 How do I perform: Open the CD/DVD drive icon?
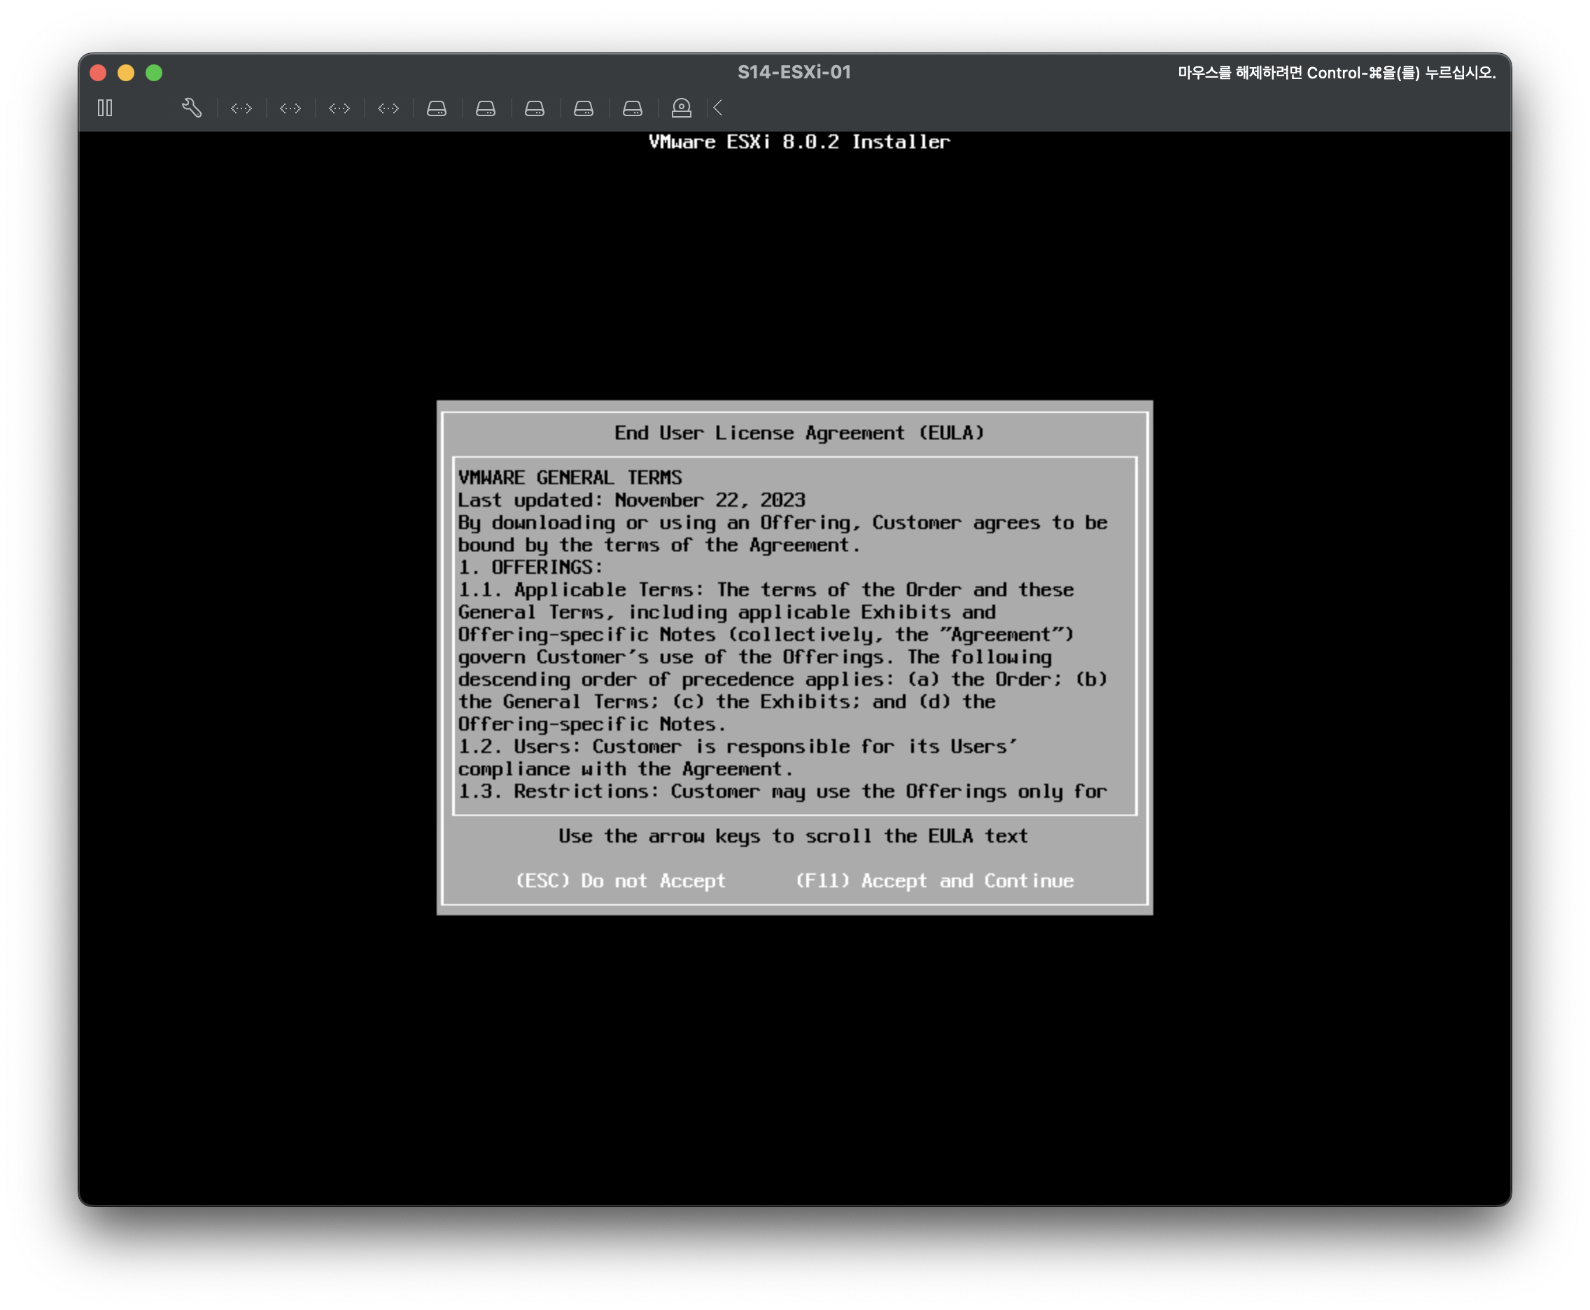click(x=682, y=108)
